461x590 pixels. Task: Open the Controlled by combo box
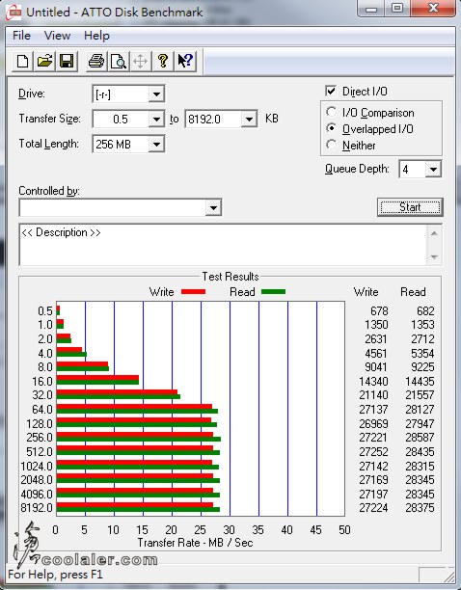[120, 207]
